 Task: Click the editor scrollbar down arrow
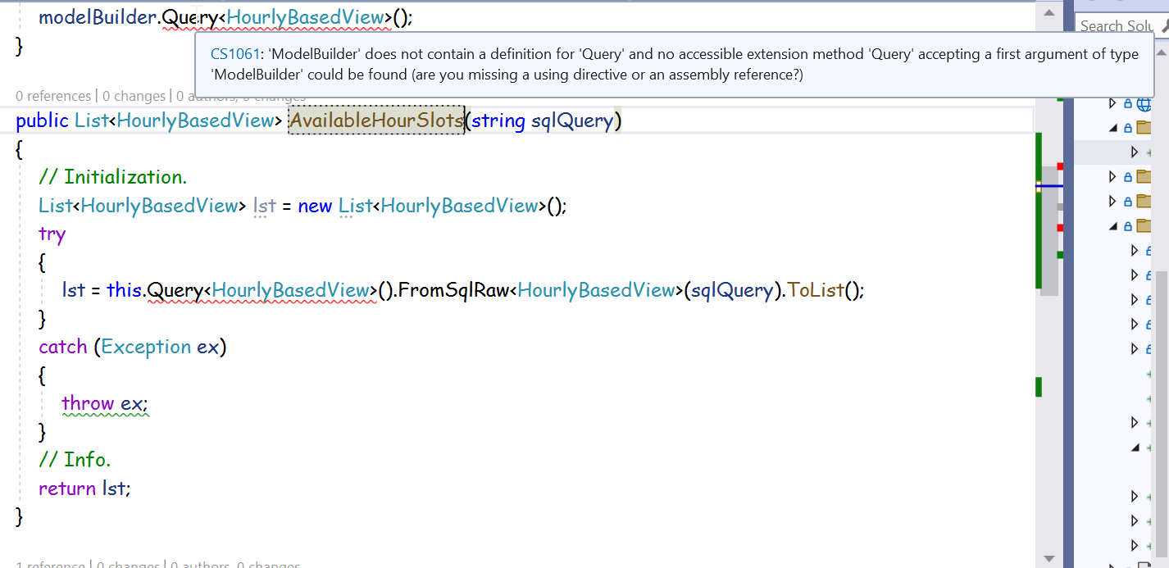pos(1048,558)
